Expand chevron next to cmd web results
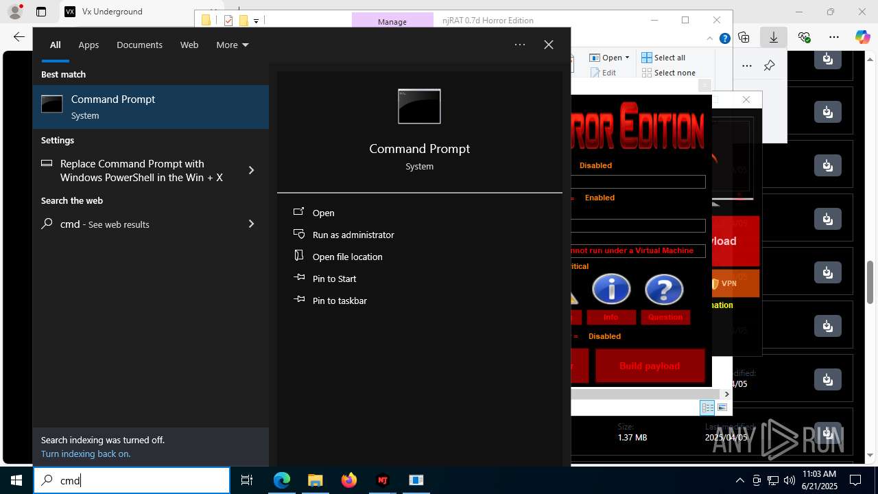This screenshot has height=494, width=878. pos(251,224)
